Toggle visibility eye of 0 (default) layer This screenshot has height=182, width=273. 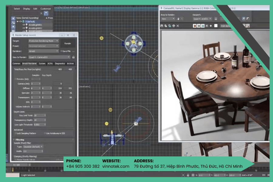click(20, 22)
